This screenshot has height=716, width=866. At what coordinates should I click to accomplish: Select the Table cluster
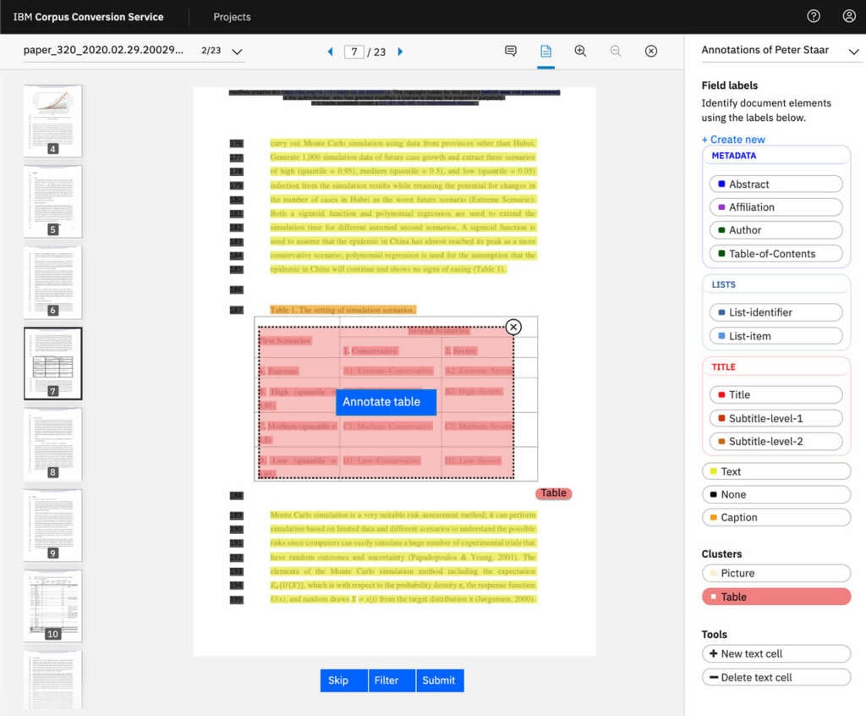click(x=776, y=597)
